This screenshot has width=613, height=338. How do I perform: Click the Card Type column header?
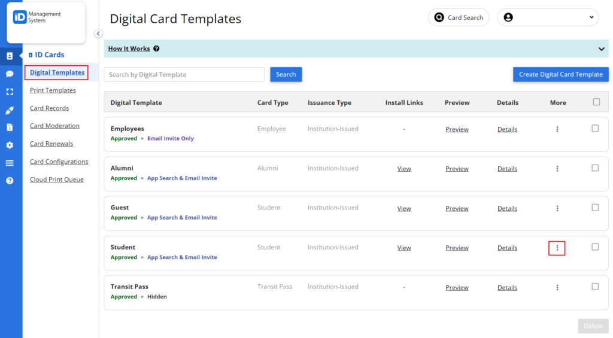(x=272, y=103)
